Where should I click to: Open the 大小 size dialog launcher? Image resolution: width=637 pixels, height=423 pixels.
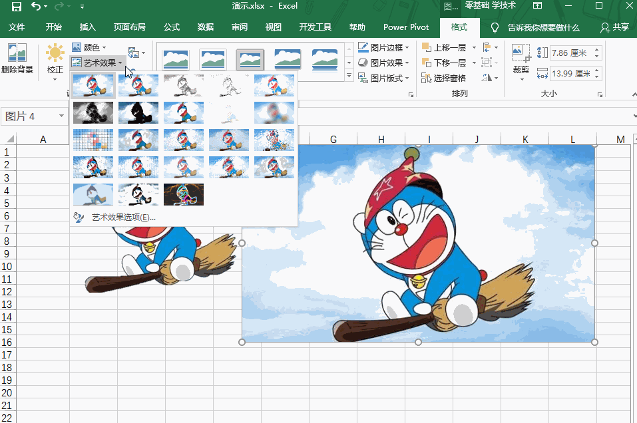coord(600,94)
